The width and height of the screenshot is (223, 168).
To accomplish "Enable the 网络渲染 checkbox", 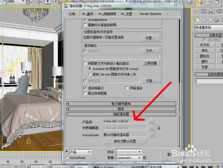I will pyautogui.click(x=127, y=88).
